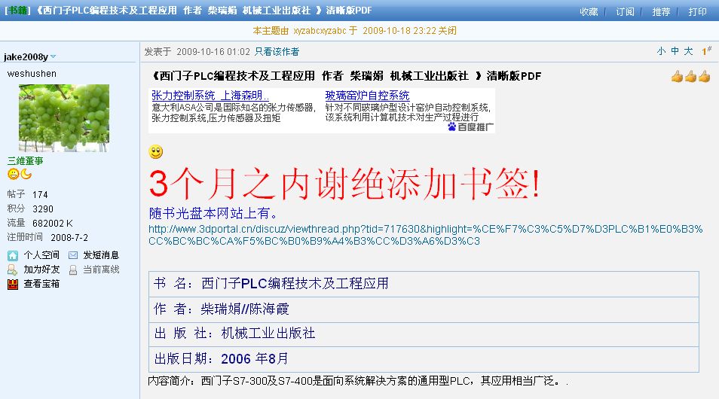
Task: Click the 出版社 机械工业出版社 row
Action: click(424, 334)
